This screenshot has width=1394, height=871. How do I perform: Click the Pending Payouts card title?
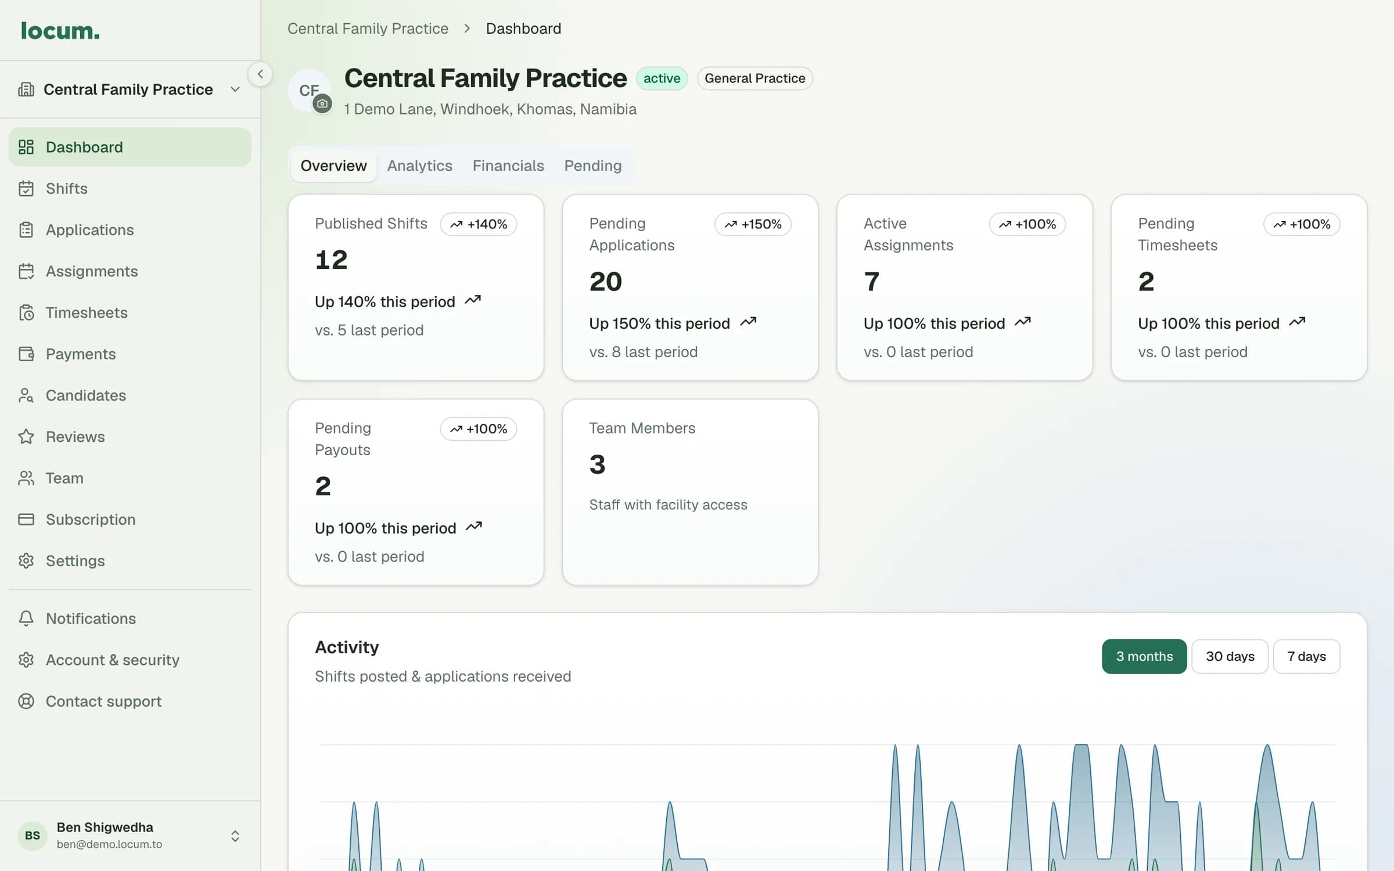tap(343, 439)
